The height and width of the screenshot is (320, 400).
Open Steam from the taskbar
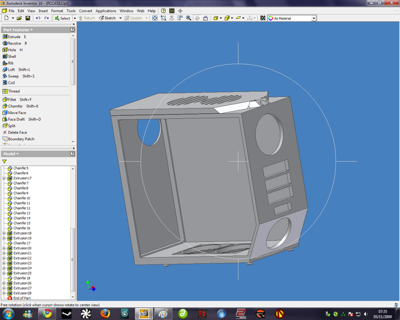[66, 314]
